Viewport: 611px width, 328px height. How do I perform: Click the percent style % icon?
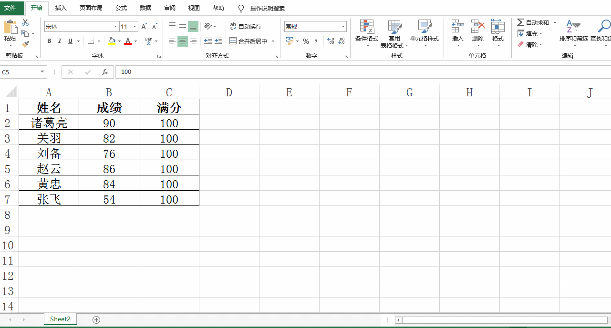(306, 41)
